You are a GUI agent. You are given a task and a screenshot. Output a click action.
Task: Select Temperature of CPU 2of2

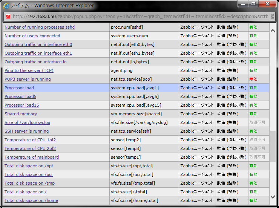click(x=30, y=148)
